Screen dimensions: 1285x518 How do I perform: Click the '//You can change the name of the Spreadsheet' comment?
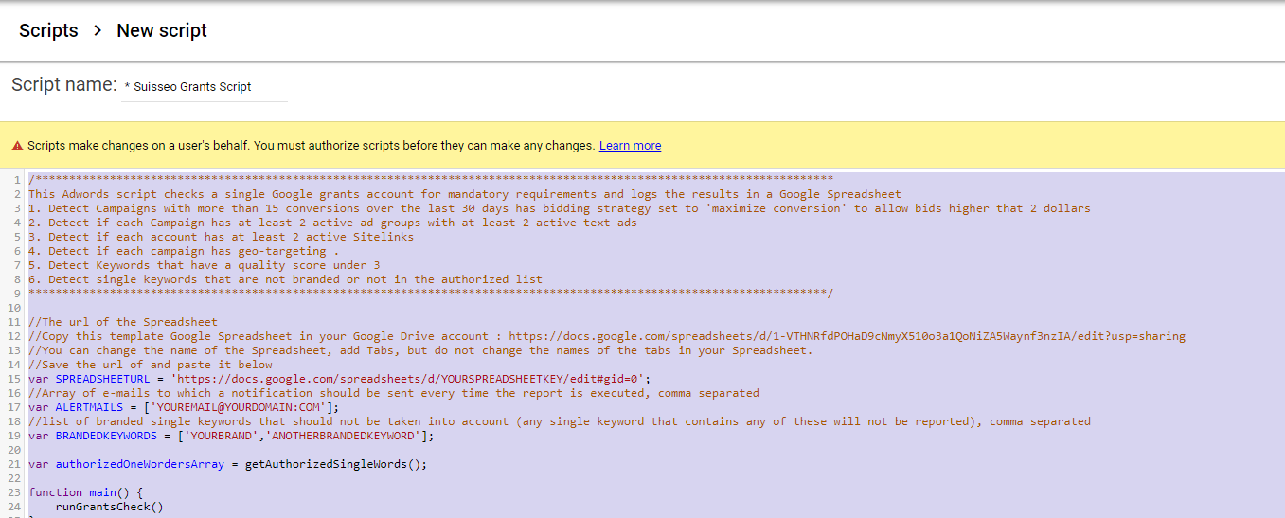pyautogui.click(x=420, y=350)
